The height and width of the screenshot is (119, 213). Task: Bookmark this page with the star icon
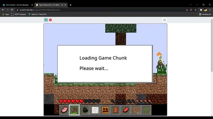pyautogui.click(x=195, y=10)
